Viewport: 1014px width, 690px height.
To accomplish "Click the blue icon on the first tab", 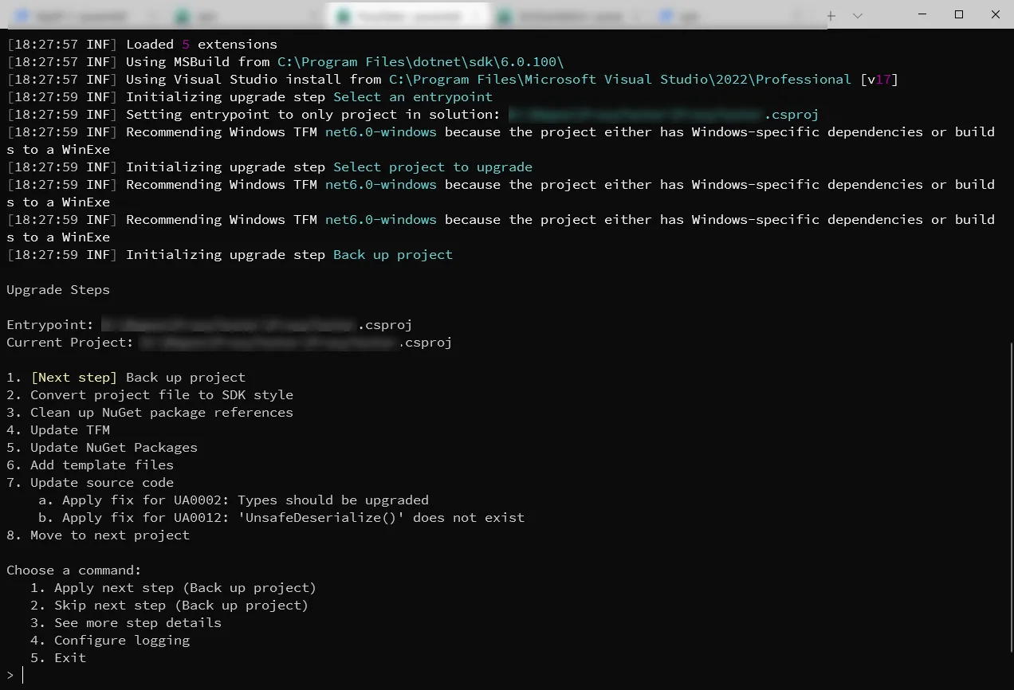I will pyautogui.click(x=22, y=15).
